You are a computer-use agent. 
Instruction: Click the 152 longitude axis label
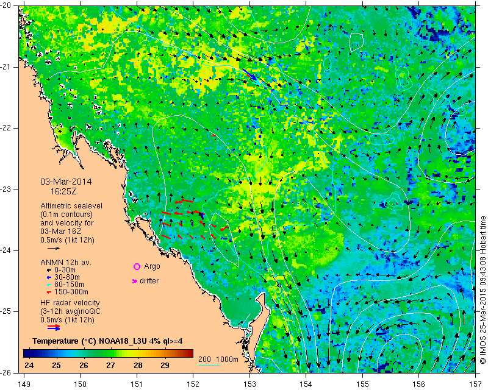pyautogui.click(x=193, y=385)
